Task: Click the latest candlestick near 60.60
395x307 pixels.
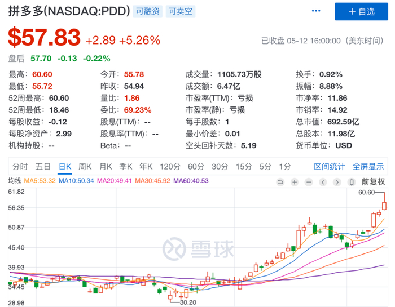Action: click(384, 206)
